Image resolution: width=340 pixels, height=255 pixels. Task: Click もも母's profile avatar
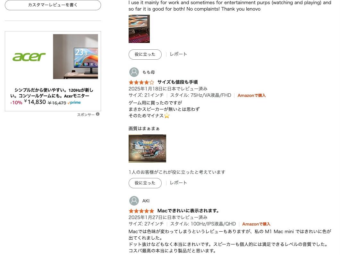(134, 72)
